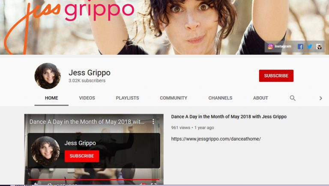Screen dimensions: 329x186
Task: Switch to the Videos tab
Action: pos(87,98)
